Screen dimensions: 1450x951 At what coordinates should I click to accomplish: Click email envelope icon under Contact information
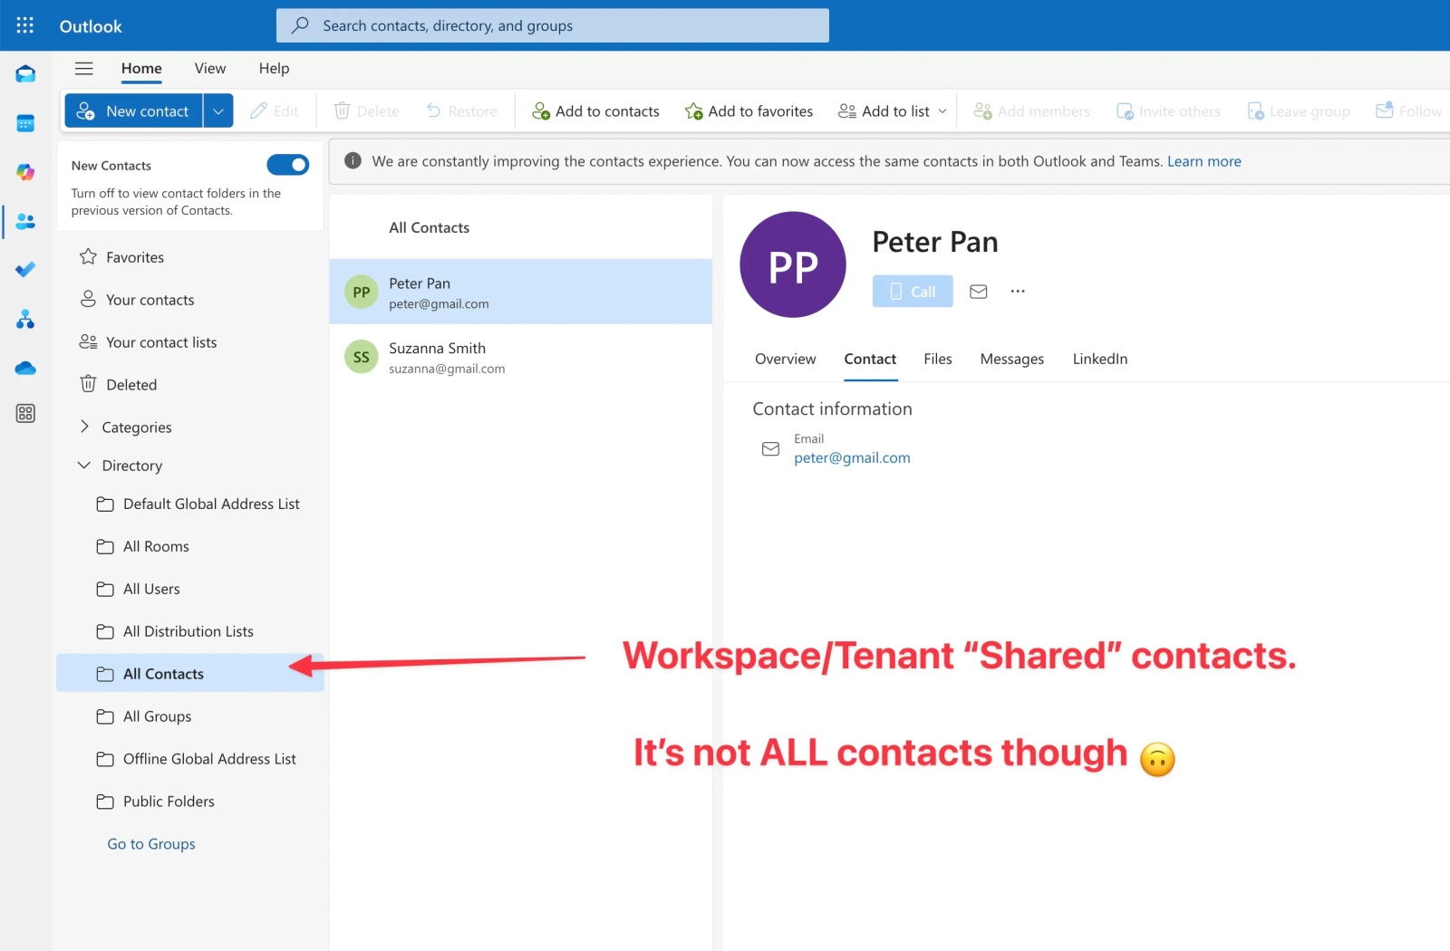point(770,449)
